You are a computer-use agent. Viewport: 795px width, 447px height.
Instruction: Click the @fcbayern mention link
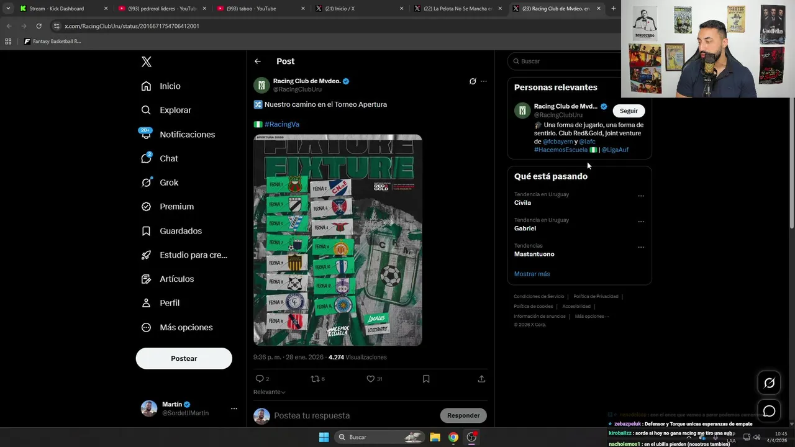pos(558,142)
